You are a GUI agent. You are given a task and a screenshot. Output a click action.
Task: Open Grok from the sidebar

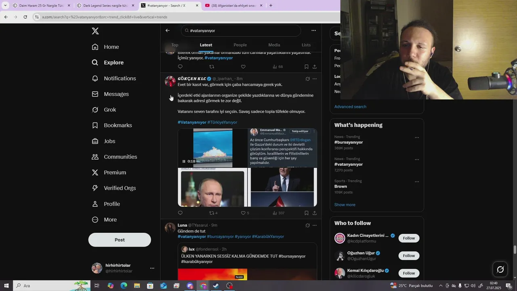pyautogui.click(x=104, y=110)
